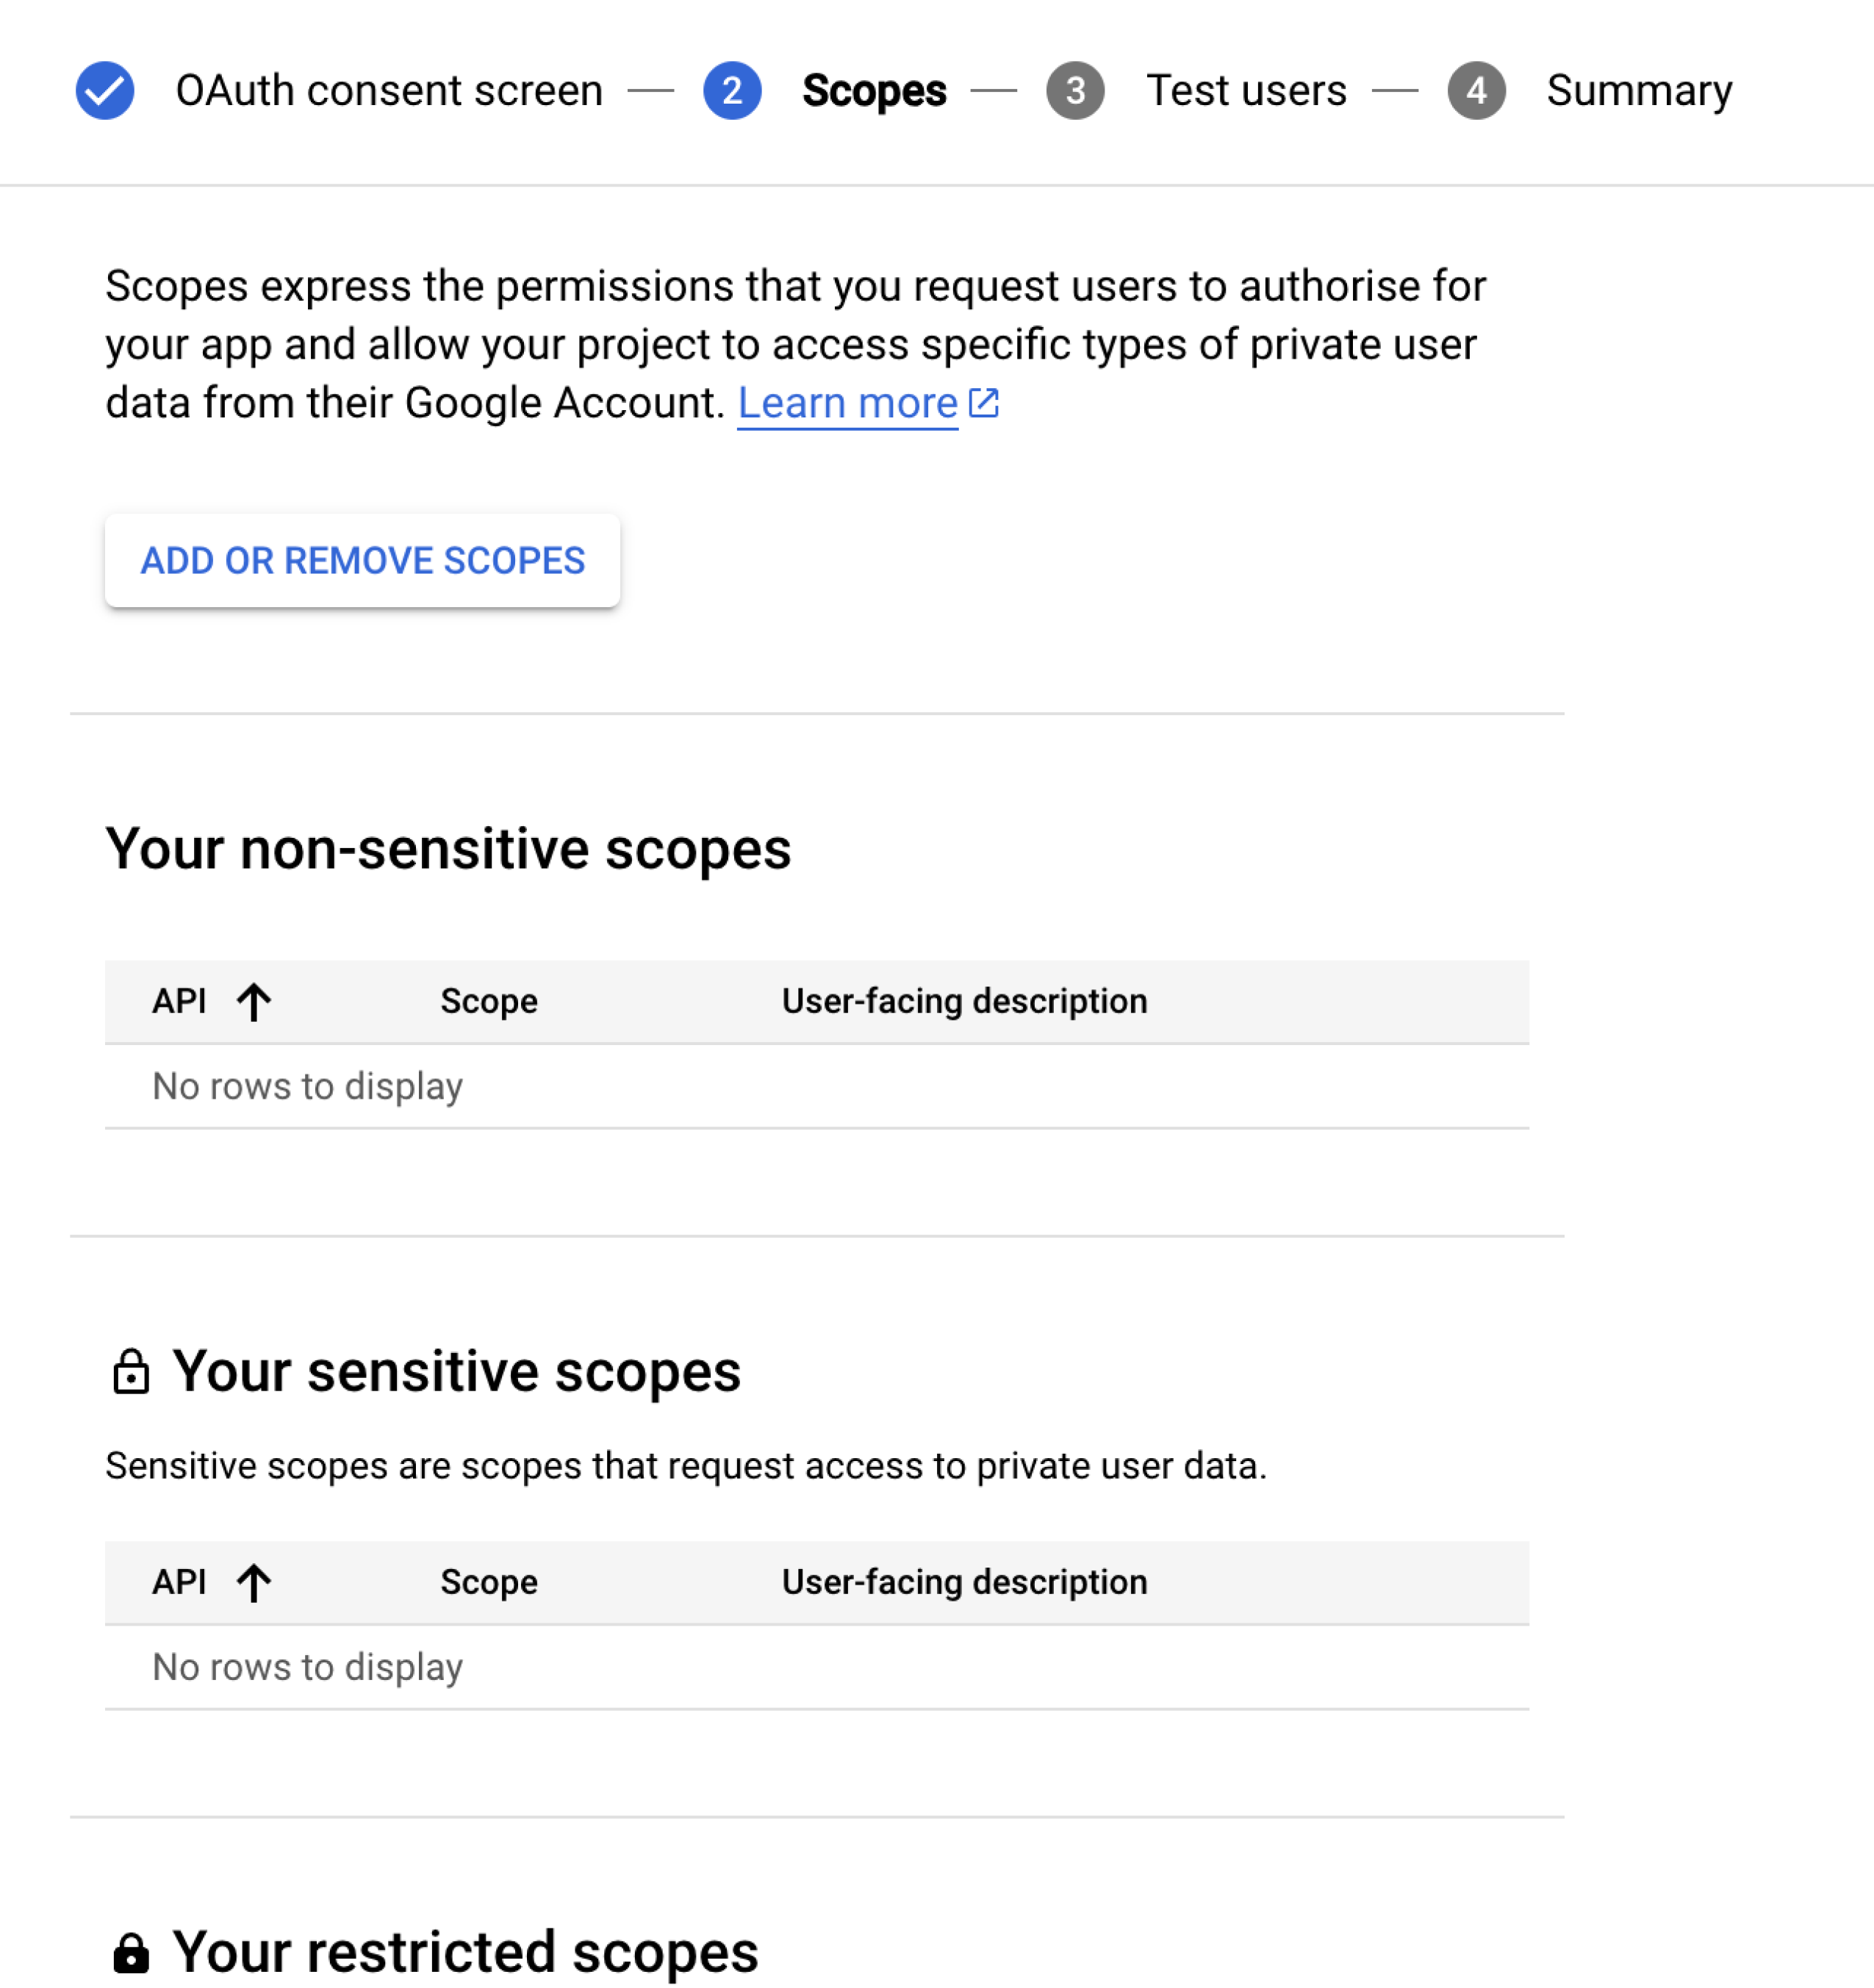The image size is (1874, 1988).
Task: Click Scope column header in sensitive table
Action: click(x=489, y=1583)
